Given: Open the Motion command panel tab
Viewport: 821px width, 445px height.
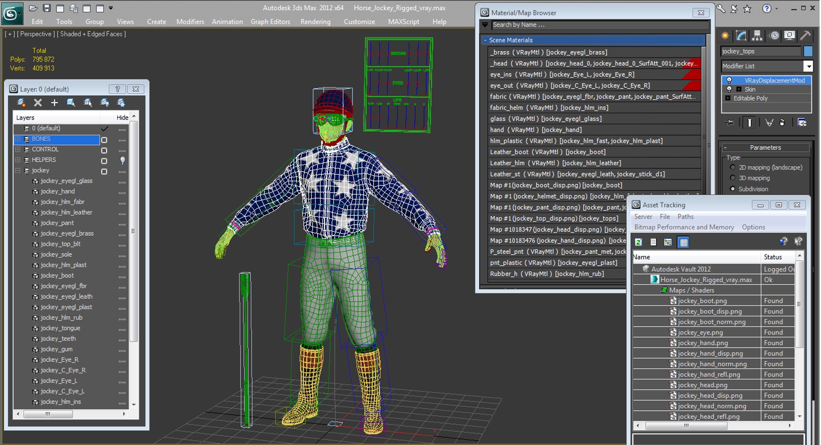Looking at the screenshot, I should (774, 36).
